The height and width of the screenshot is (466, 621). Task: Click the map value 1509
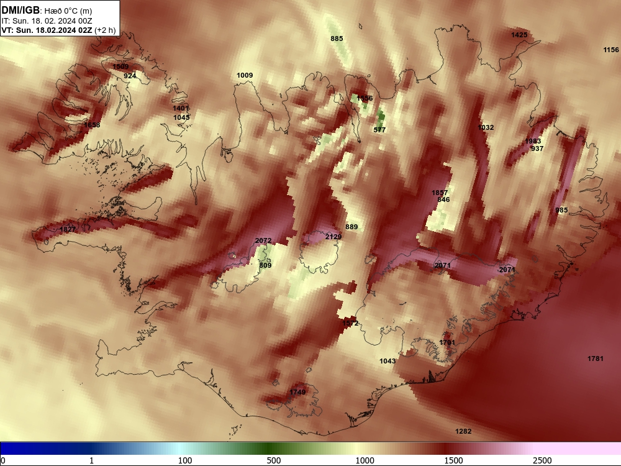coord(120,66)
